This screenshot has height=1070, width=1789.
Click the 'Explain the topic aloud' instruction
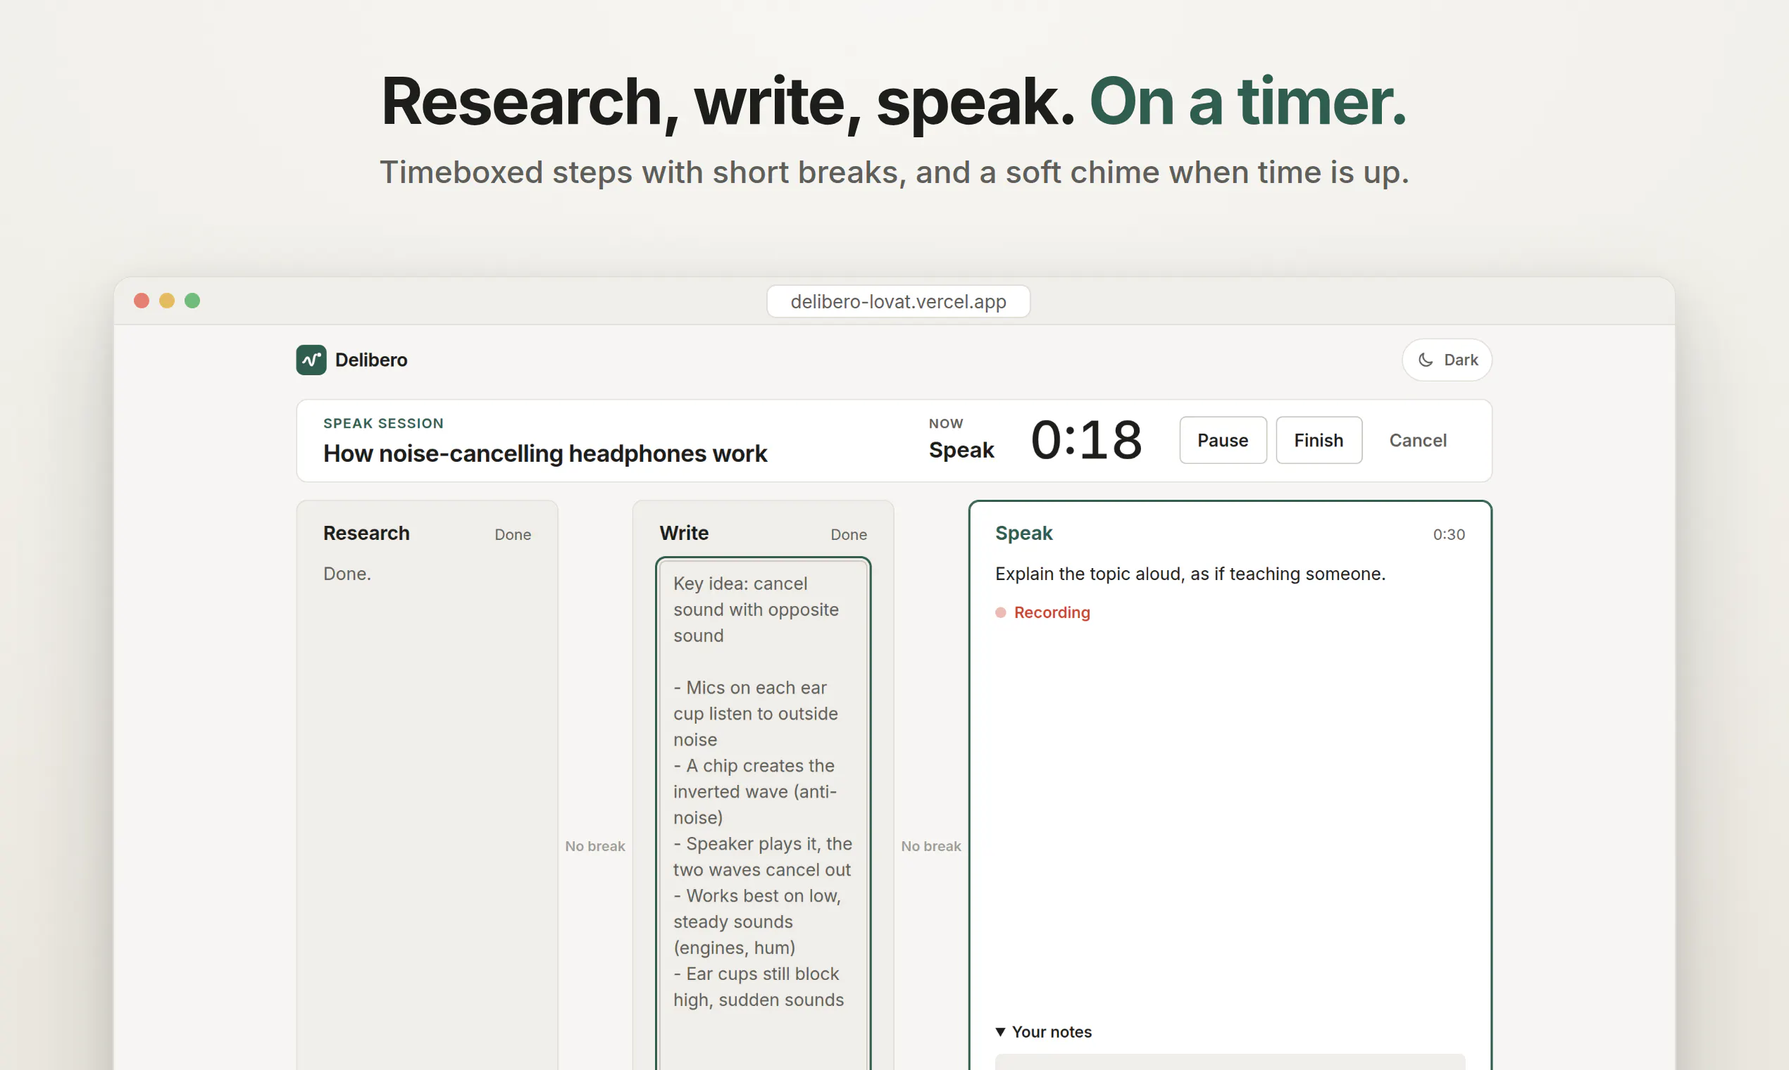(x=1190, y=574)
